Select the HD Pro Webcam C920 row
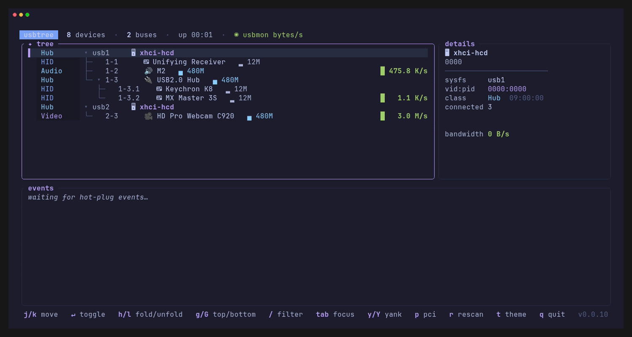The width and height of the screenshot is (632, 337). (x=228, y=116)
